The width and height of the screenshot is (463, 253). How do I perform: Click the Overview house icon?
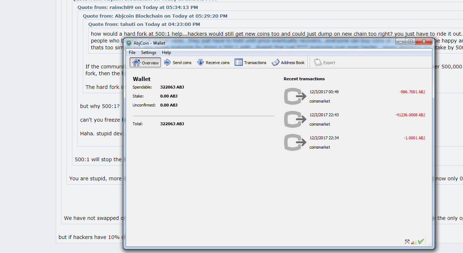136,63
